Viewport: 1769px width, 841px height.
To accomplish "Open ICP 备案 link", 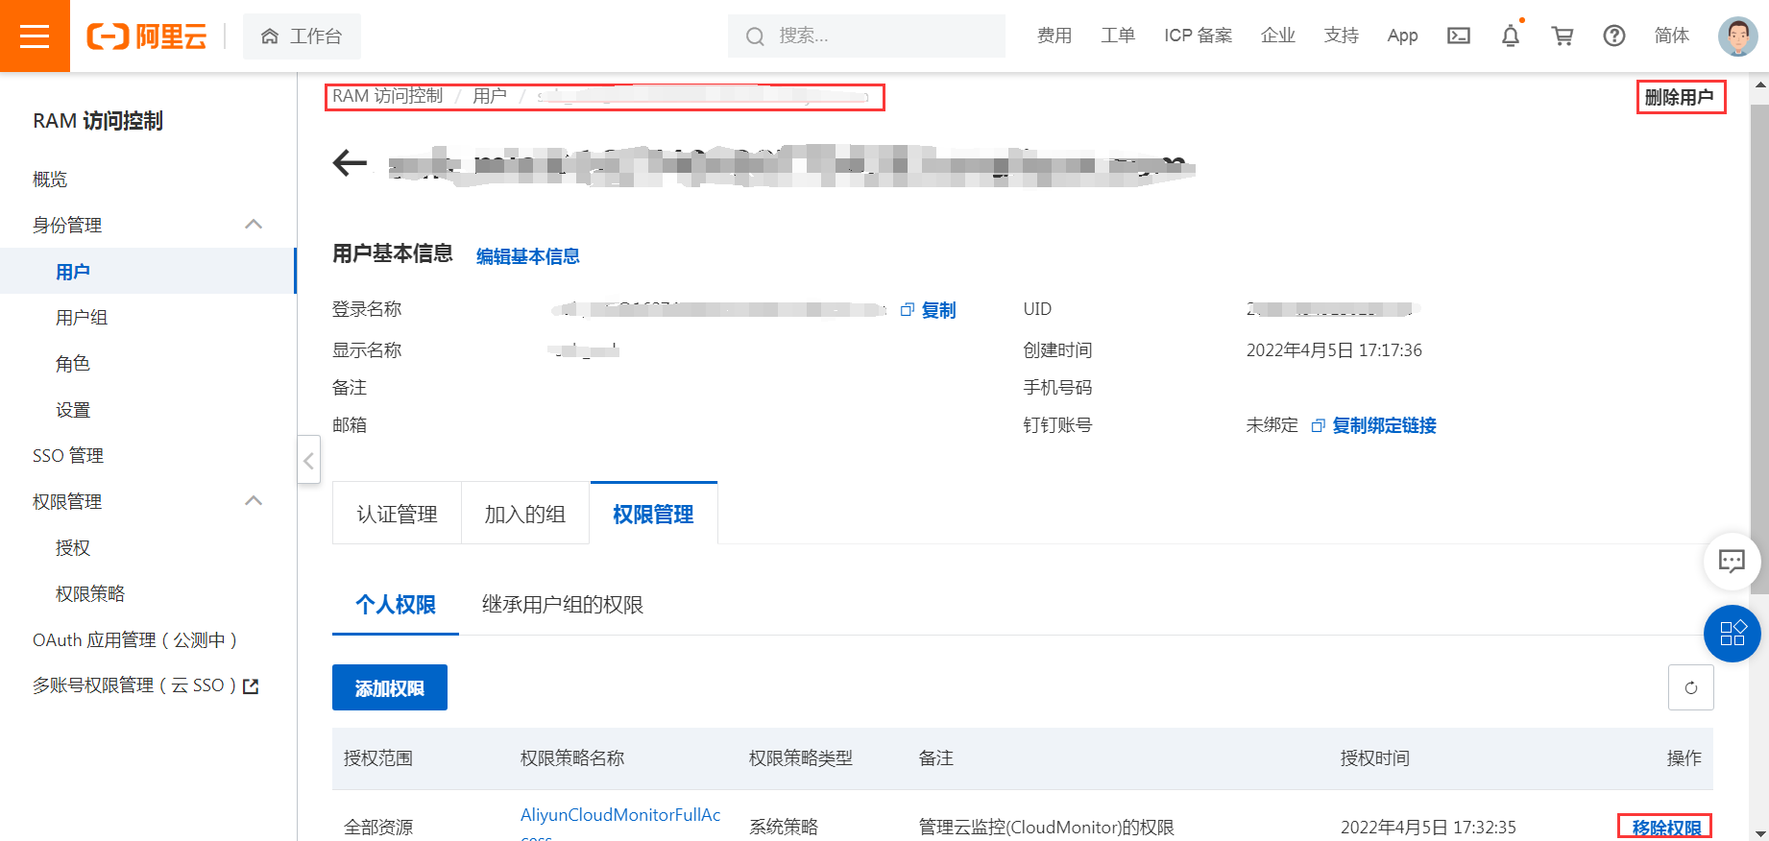I will click(x=1198, y=36).
